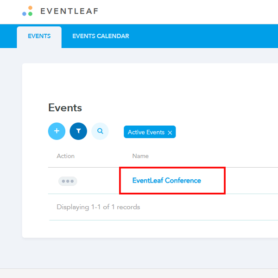Click the Active Events filter chip label
Screen dimensions: 278x278
click(x=146, y=132)
